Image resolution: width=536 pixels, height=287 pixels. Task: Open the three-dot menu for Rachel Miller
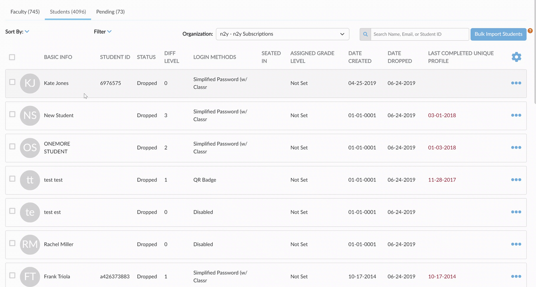coord(516,244)
